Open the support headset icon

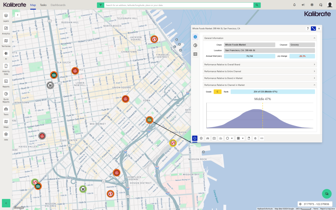point(321,5)
